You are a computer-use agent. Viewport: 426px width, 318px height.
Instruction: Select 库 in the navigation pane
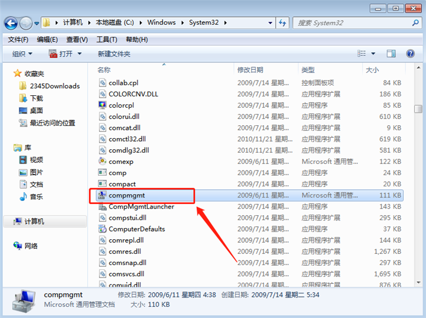[22, 148]
